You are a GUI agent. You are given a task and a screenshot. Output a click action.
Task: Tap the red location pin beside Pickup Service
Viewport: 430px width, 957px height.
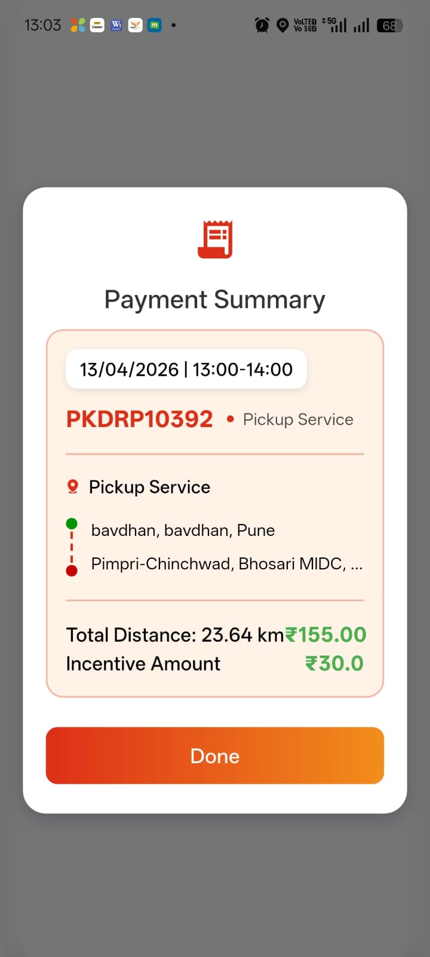pos(73,487)
